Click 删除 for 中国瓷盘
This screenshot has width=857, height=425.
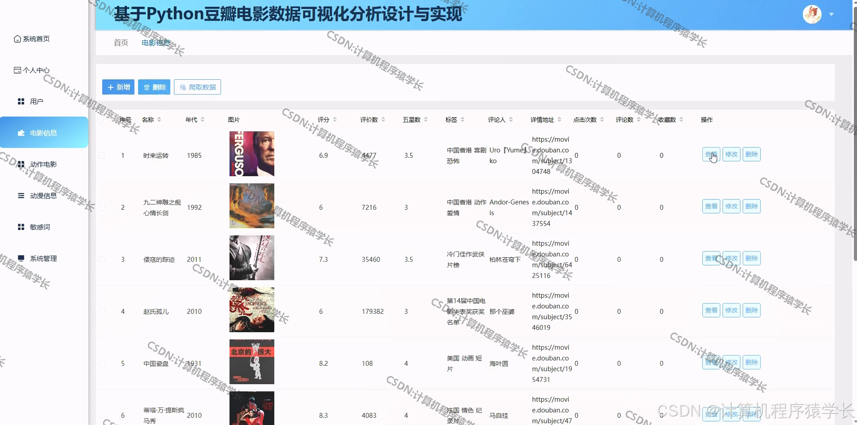tap(752, 362)
